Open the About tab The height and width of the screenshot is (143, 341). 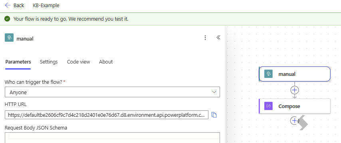coord(106,62)
